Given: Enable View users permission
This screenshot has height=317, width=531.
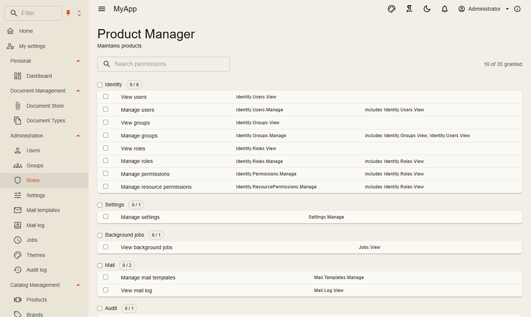Looking at the screenshot, I should [x=106, y=97].
